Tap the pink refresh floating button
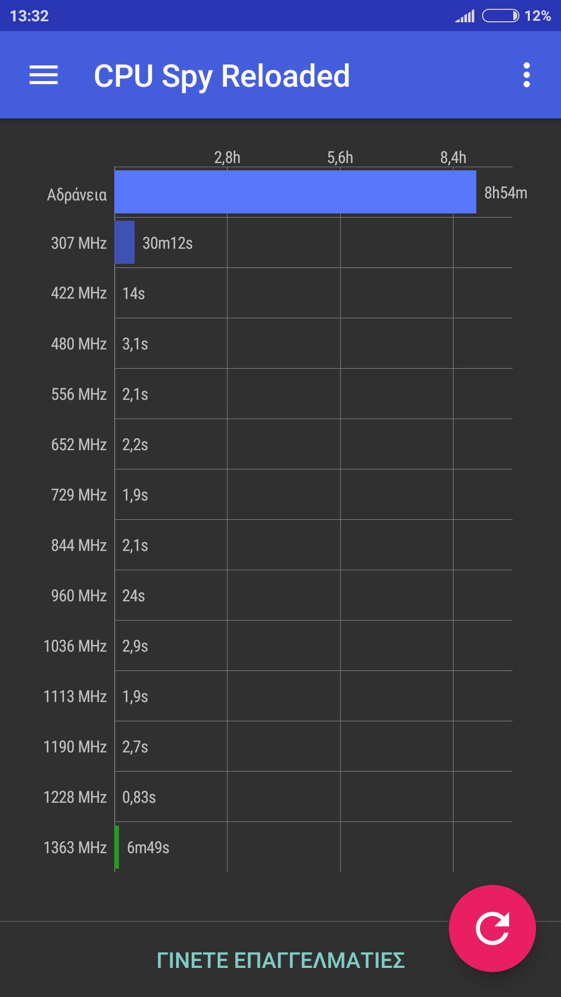 click(x=492, y=928)
